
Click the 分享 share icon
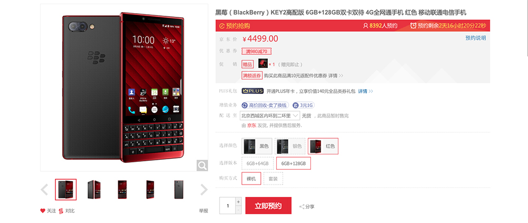(x=302, y=207)
